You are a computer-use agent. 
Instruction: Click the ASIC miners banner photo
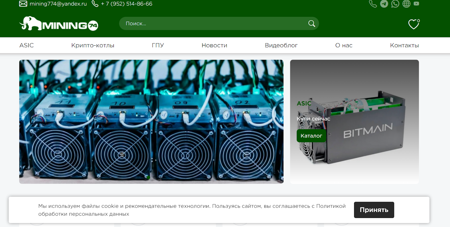(151, 122)
